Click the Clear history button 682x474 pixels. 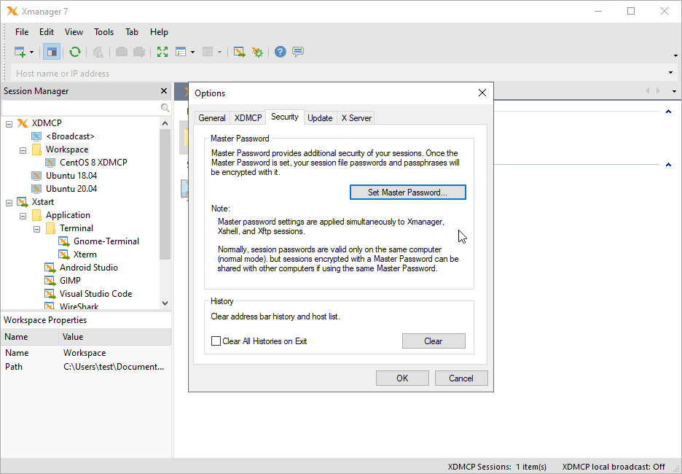tap(434, 341)
